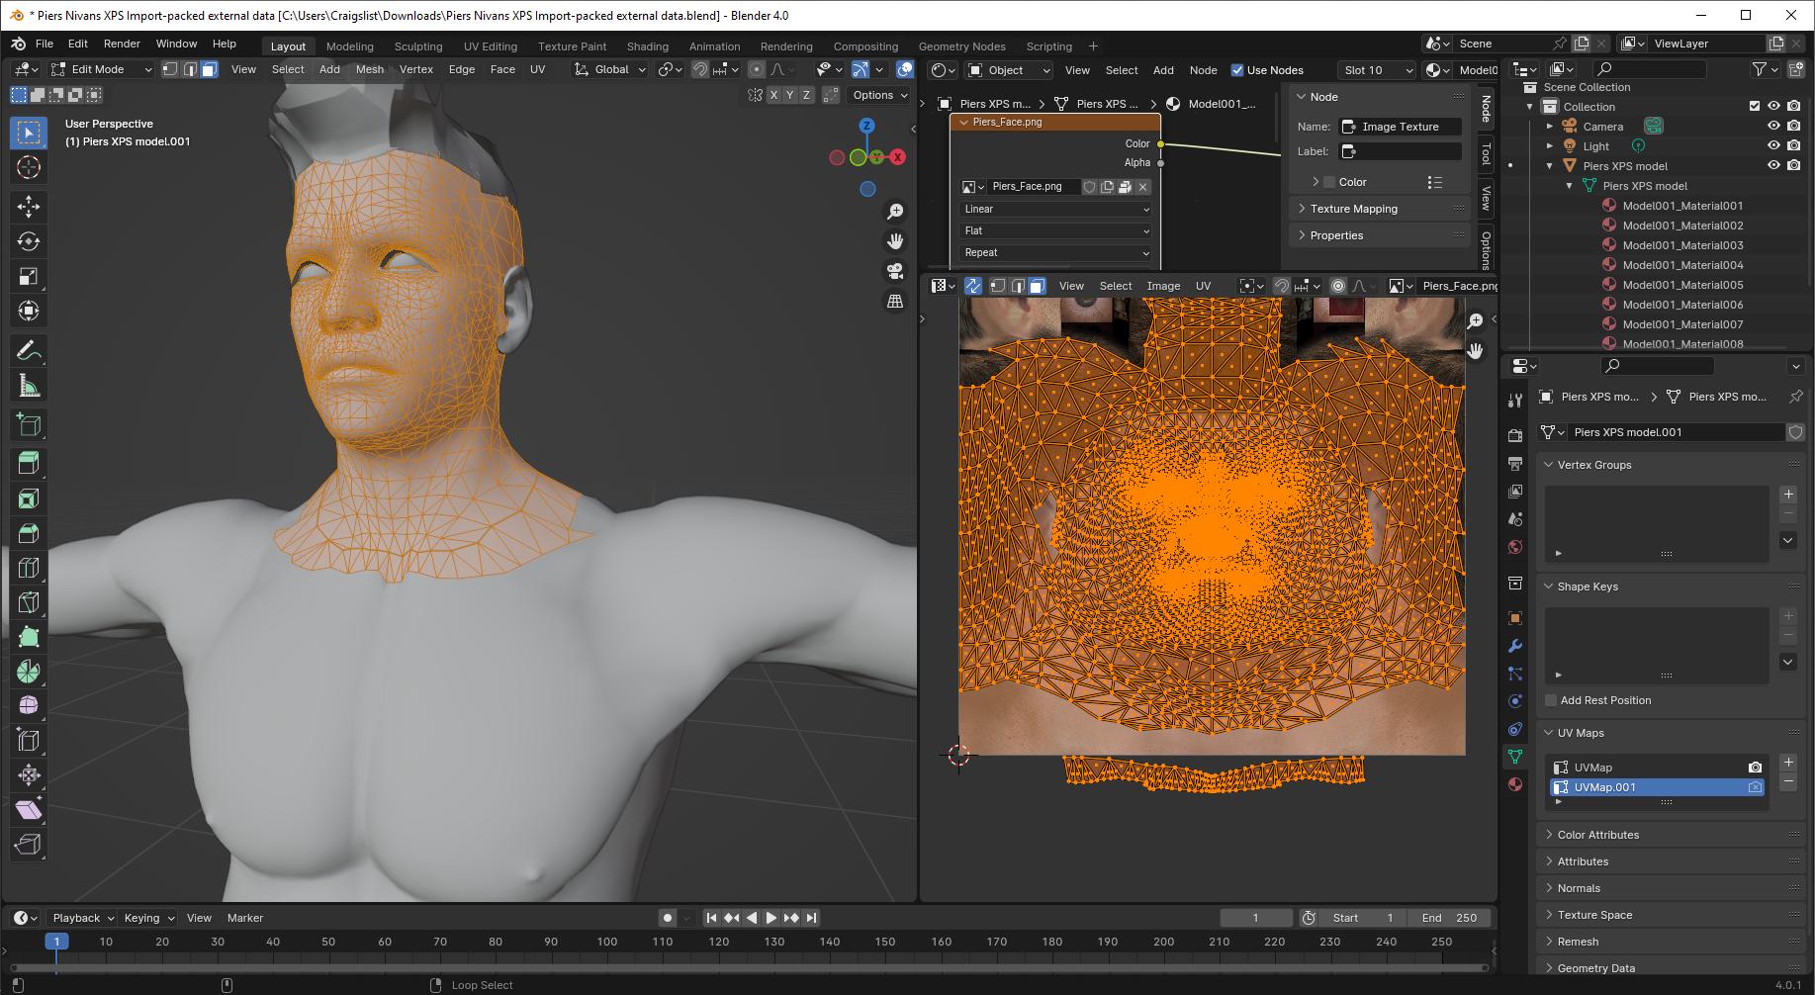The image size is (1815, 995).
Task: Hide the Camera object in outliner
Action: [x=1773, y=126]
